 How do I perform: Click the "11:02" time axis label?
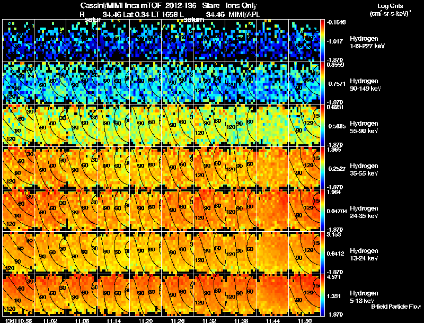click(x=50, y=320)
